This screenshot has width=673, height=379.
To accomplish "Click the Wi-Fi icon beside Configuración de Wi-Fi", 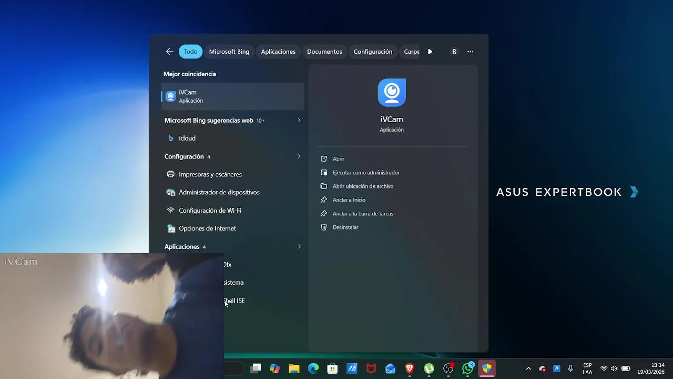I will (171, 210).
